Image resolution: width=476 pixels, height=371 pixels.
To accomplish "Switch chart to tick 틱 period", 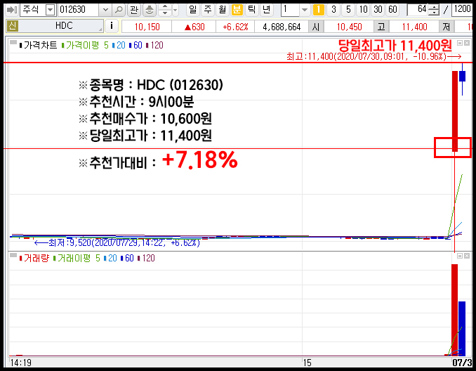I will coord(251,10).
